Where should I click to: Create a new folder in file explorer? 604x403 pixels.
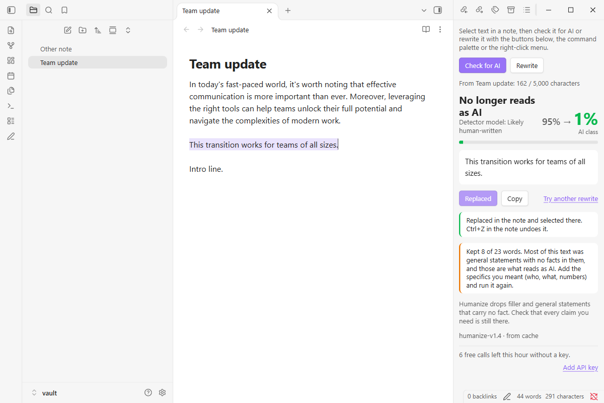tap(83, 30)
